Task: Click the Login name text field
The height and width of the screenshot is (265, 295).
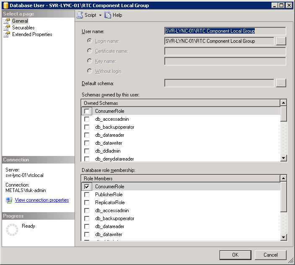Action: [x=219, y=41]
